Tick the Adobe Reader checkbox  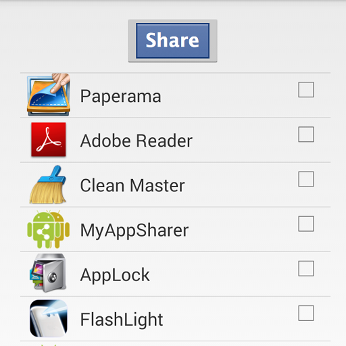tap(306, 134)
